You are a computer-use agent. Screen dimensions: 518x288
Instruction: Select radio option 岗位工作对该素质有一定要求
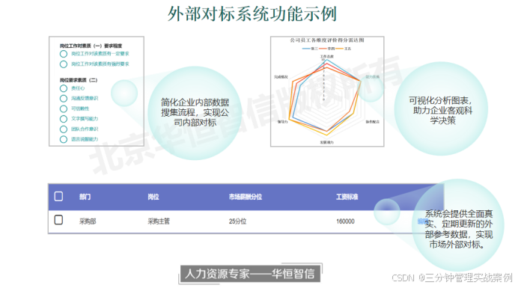pos(64,54)
